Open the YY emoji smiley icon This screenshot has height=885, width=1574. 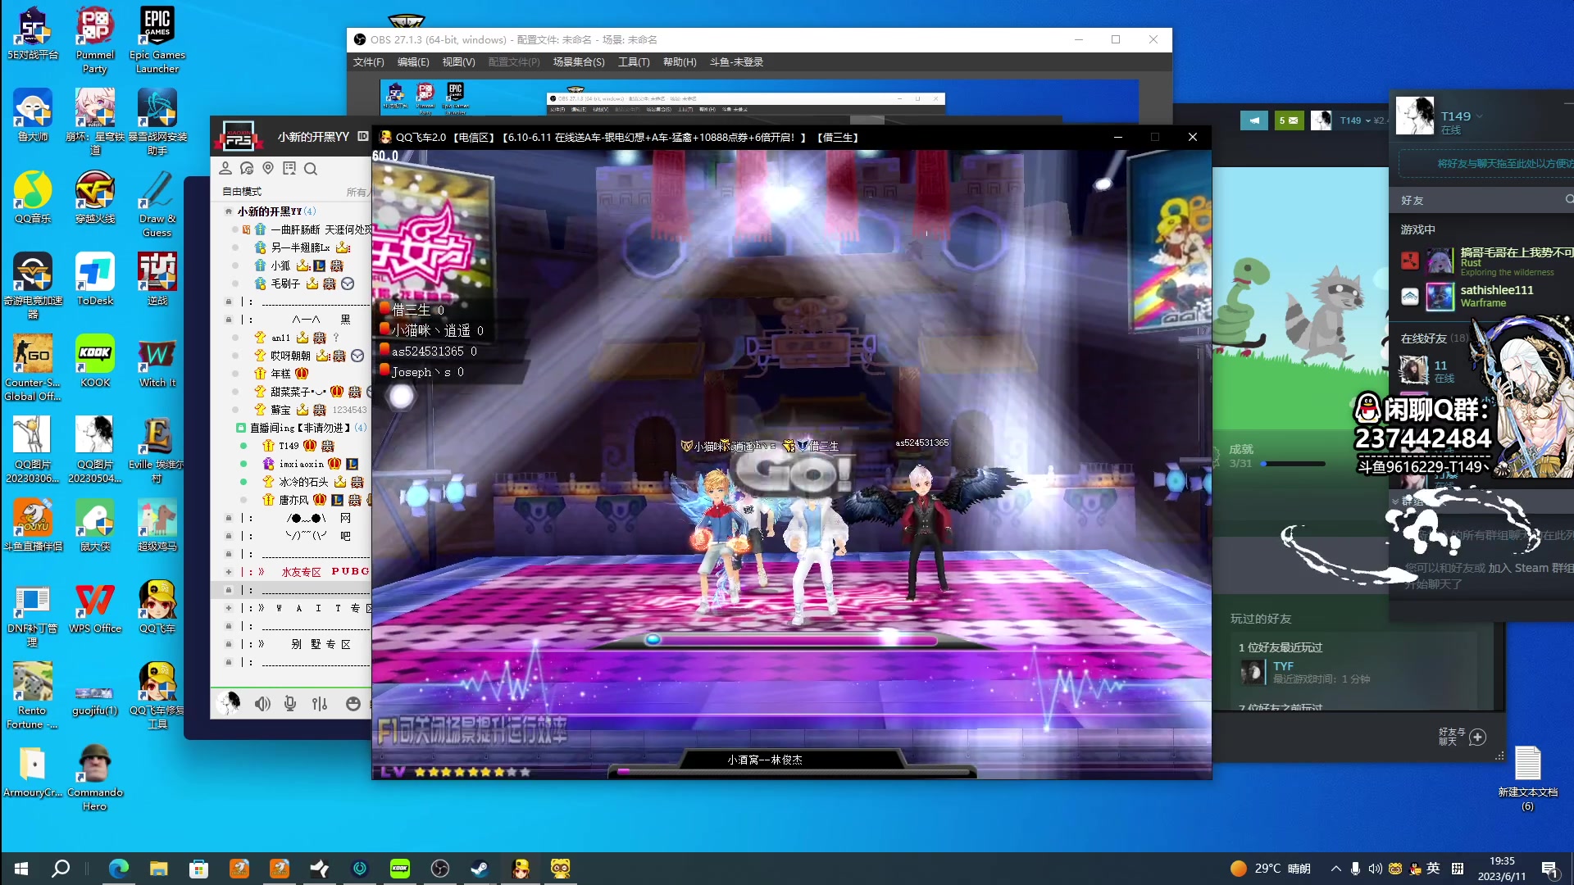[x=353, y=703]
